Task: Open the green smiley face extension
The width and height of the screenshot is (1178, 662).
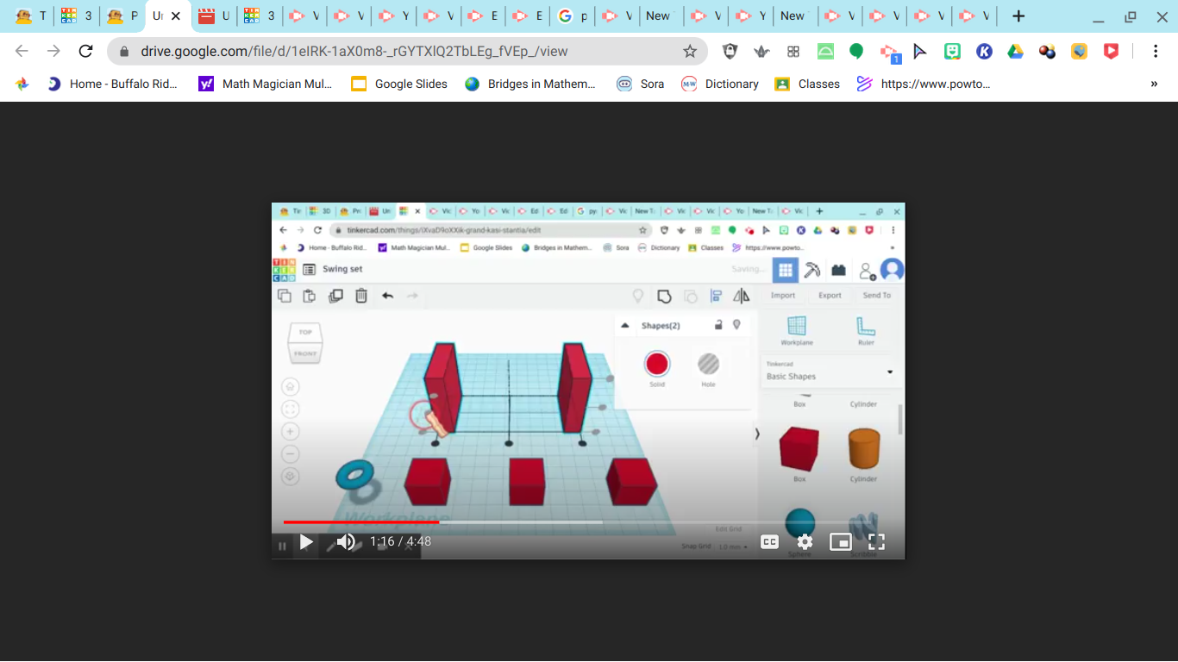Action: click(x=952, y=51)
